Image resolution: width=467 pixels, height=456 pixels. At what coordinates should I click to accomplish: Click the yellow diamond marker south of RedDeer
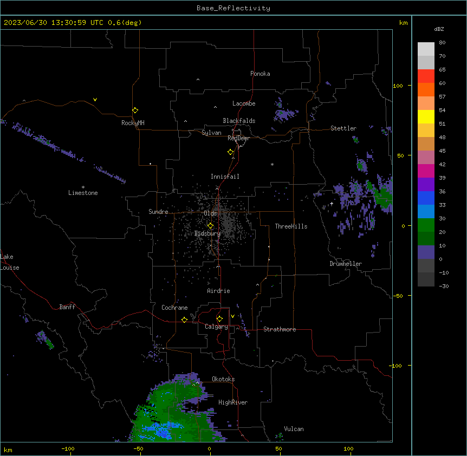click(230, 152)
